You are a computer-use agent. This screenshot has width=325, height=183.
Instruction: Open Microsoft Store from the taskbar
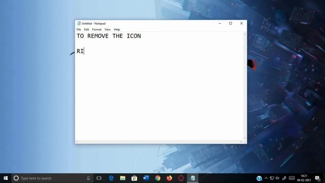134,178
